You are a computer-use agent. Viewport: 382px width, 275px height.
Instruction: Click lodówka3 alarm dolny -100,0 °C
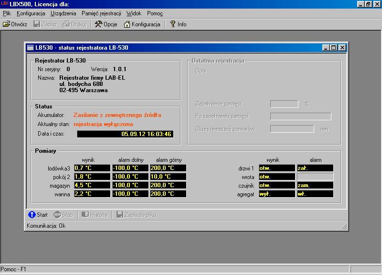click(x=130, y=168)
